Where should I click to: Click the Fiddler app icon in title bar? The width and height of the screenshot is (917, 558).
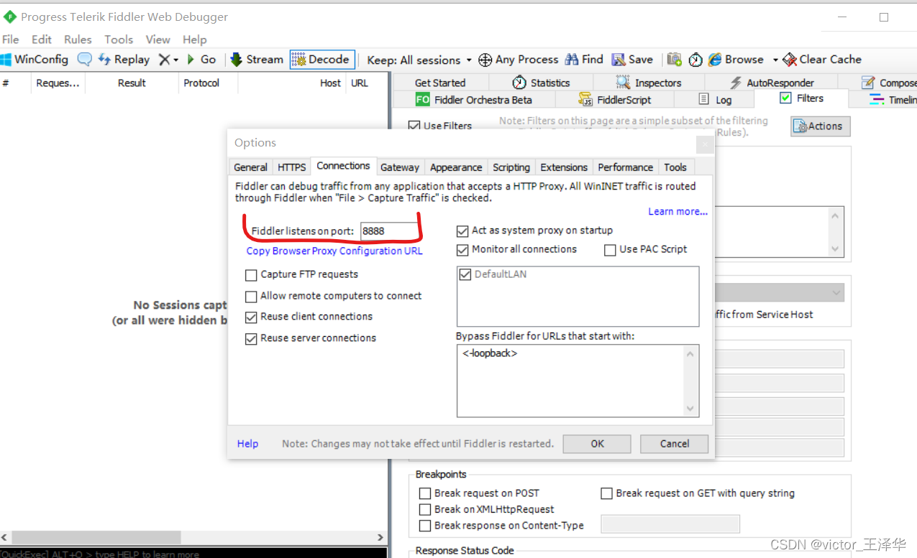pos(9,16)
